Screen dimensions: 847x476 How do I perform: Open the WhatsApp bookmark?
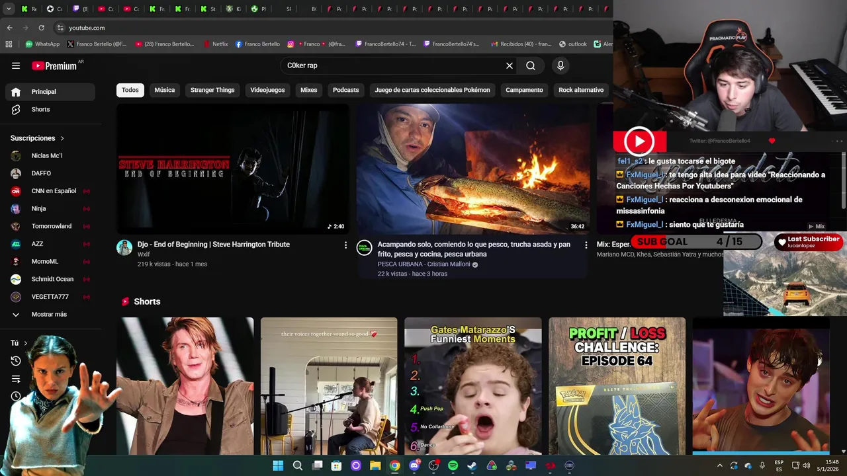42,44
